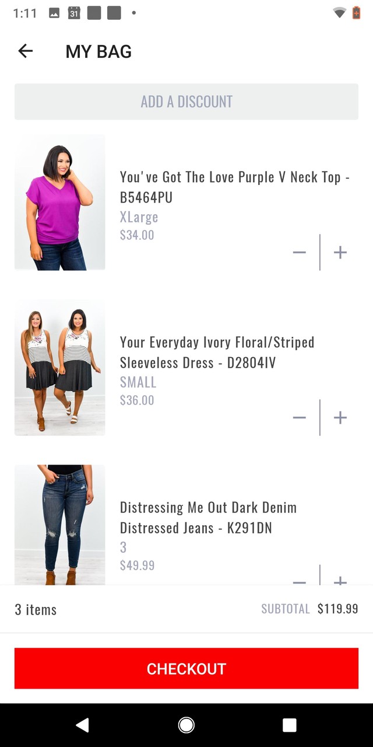Tap the calendar notification icon in status bar

click(x=74, y=13)
